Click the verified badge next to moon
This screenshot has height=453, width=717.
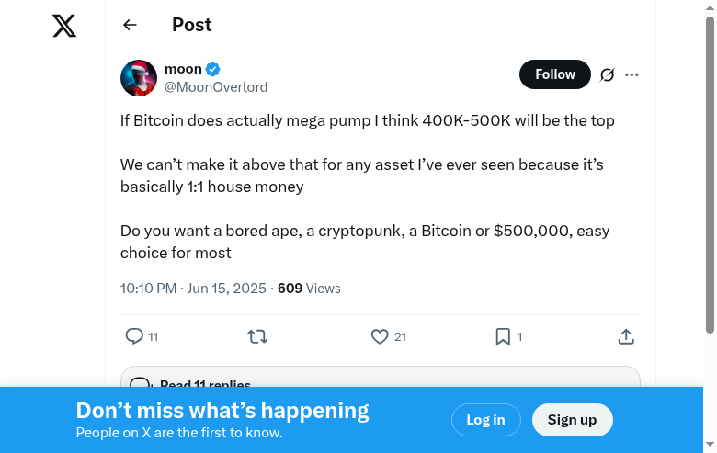pyautogui.click(x=212, y=69)
